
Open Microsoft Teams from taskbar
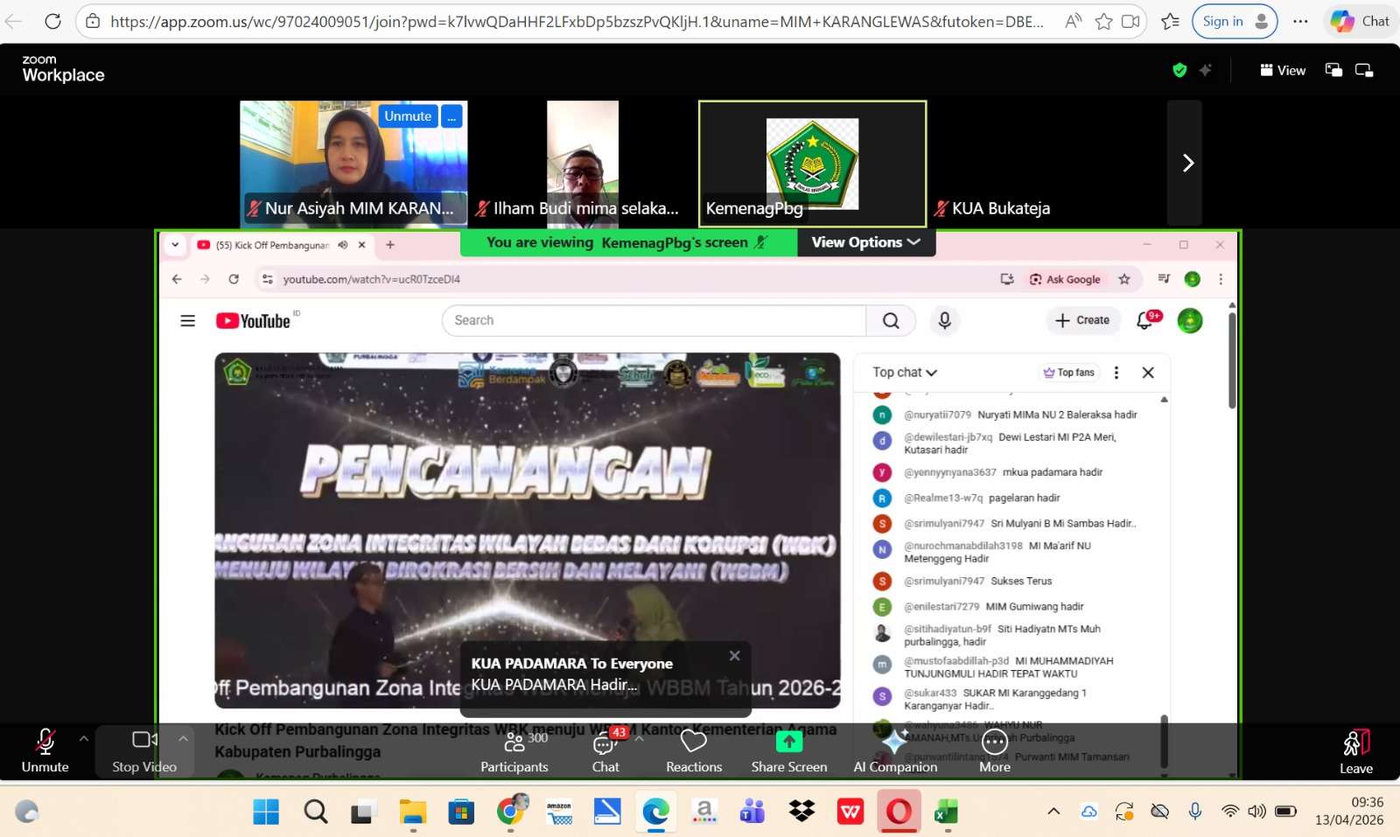click(752, 813)
